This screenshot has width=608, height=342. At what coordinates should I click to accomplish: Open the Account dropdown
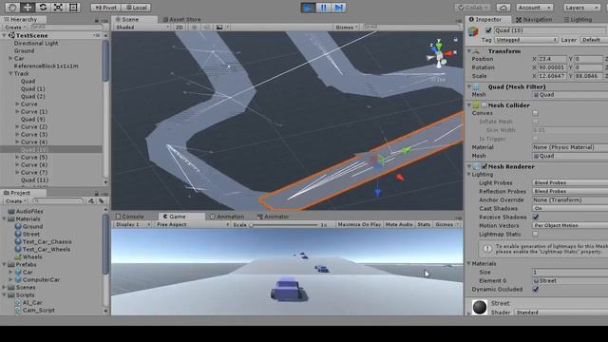(x=534, y=8)
